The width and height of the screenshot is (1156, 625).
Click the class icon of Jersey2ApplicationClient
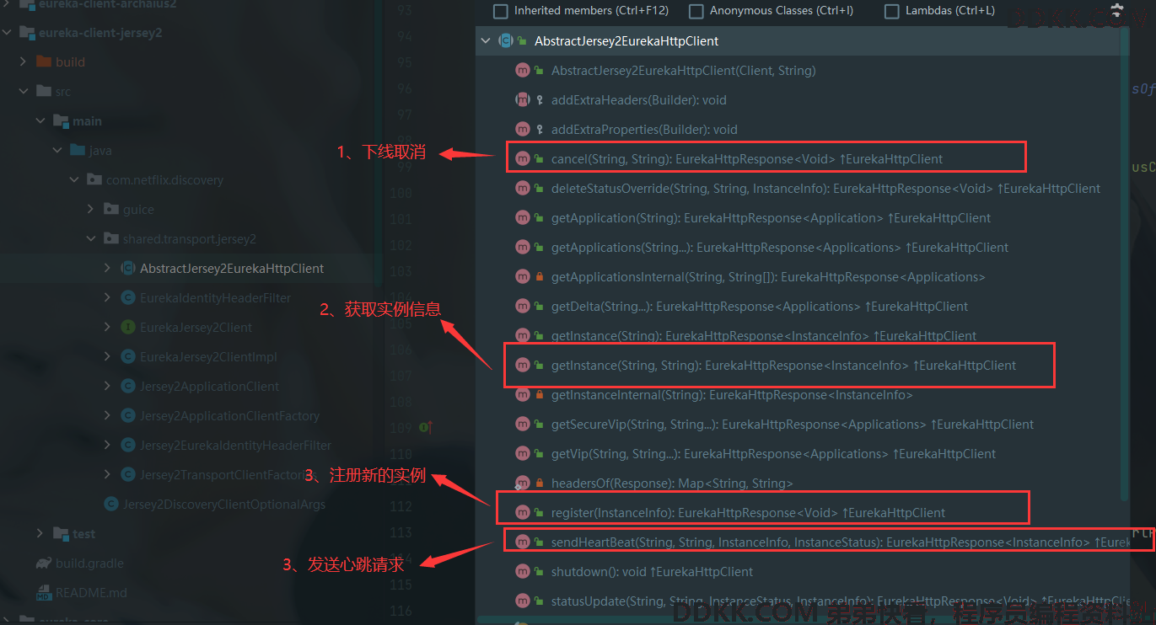pos(128,387)
